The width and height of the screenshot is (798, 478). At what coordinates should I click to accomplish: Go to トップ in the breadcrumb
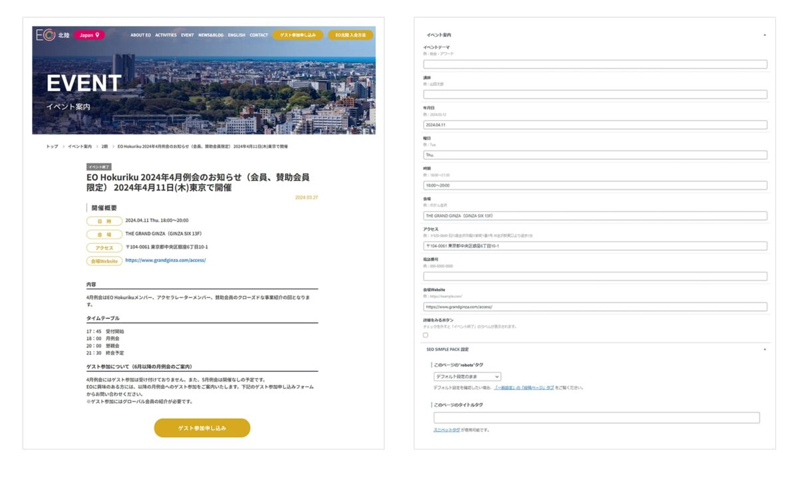pos(52,146)
